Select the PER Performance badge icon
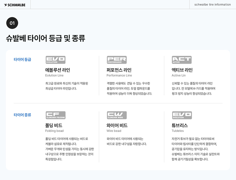The image size is (236, 180). (x=117, y=60)
